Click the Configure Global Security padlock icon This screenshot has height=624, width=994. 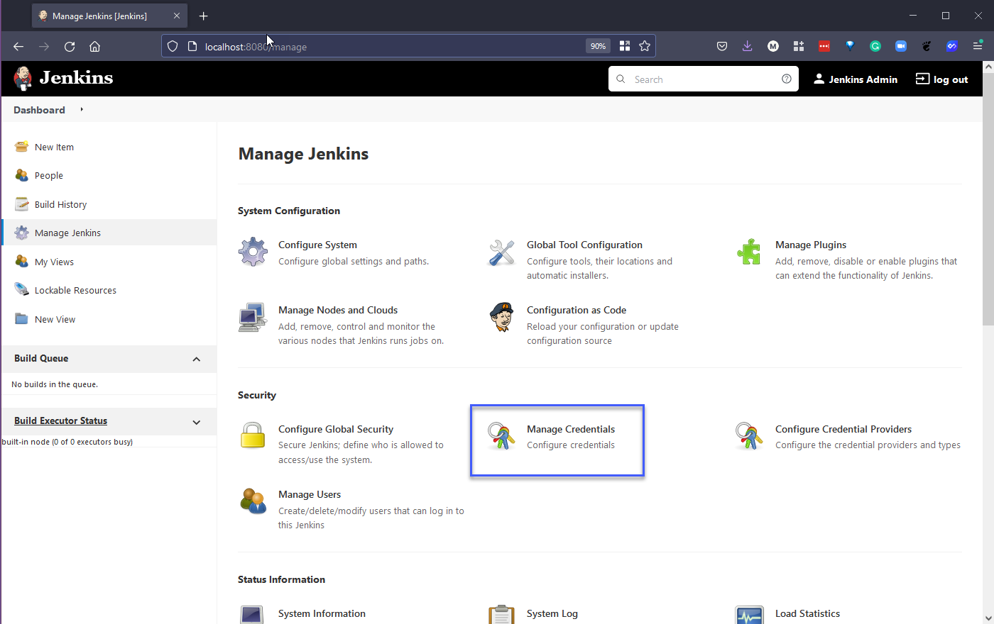point(253,435)
